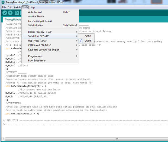The height and width of the screenshot is (142, 168).
Task: Click the comment "//enter '1' for analog inputs"
Action: point(49,83)
